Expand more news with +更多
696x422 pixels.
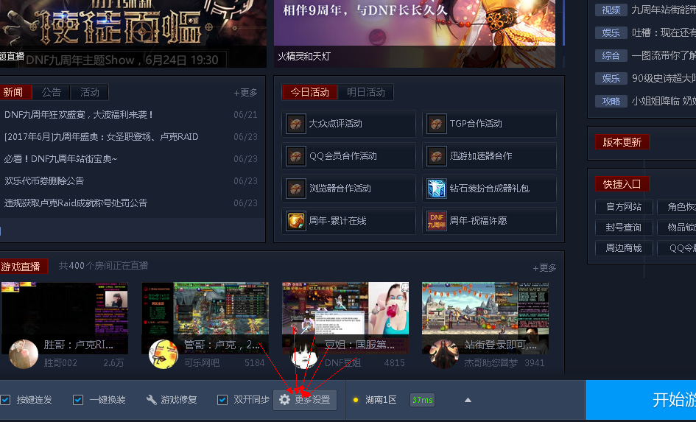pyautogui.click(x=245, y=93)
